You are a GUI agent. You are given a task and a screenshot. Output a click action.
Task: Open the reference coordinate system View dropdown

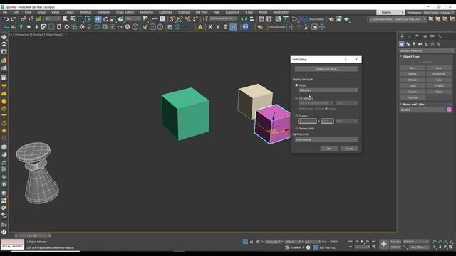click(x=133, y=19)
